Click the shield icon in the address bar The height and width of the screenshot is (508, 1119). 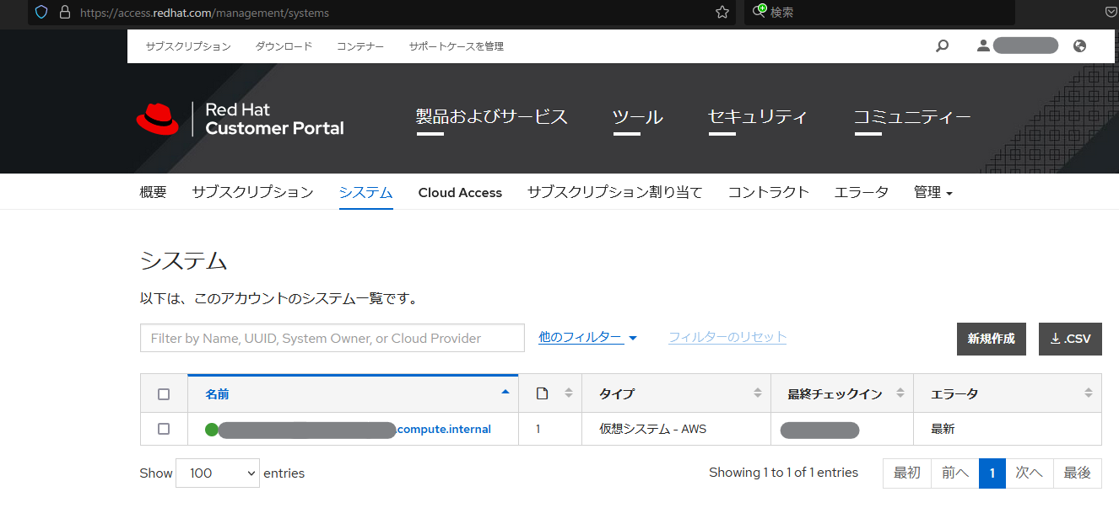click(x=40, y=13)
